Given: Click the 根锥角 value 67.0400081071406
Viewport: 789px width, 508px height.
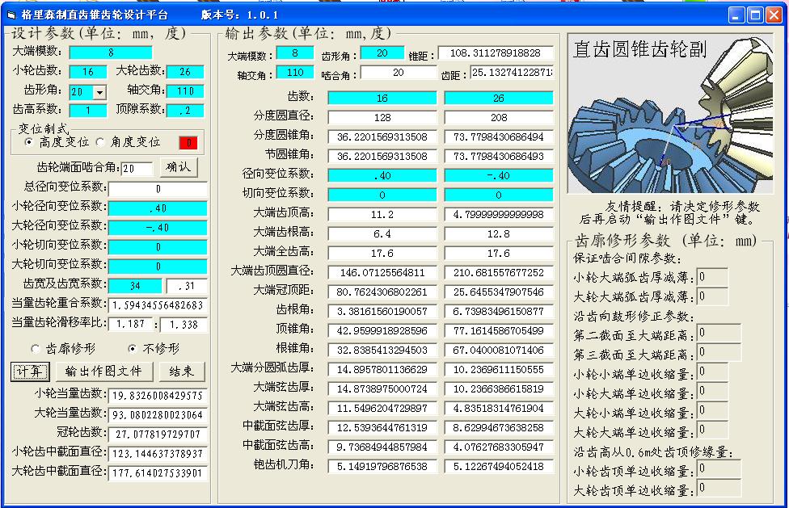Looking at the screenshot, I should coord(499,351).
